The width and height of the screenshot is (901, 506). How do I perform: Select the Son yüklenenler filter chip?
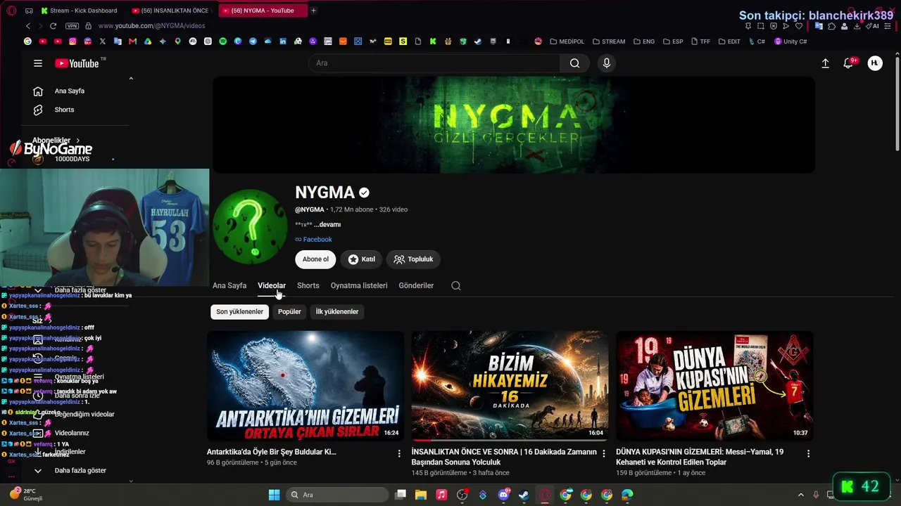pyautogui.click(x=239, y=311)
